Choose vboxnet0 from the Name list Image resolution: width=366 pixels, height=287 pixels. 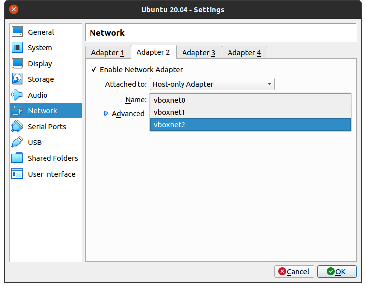point(250,100)
